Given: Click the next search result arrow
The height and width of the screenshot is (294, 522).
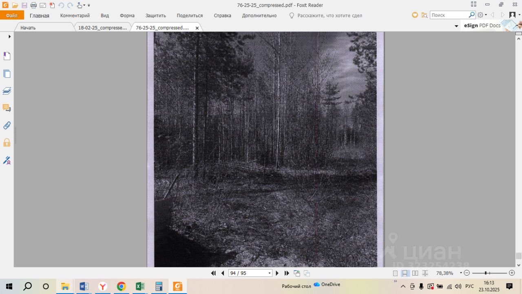Looking at the screenshot, I should pyautogui.click(x=502, y=15).
